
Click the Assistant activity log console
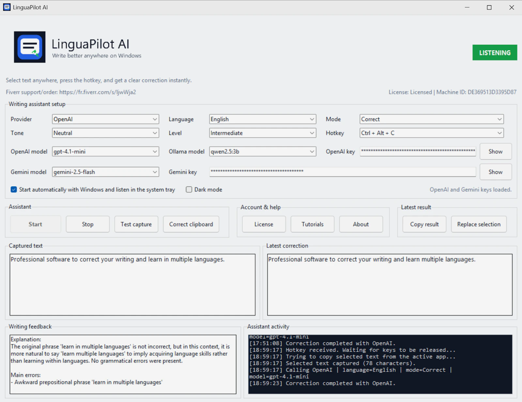pyautogui.click(x=380, y=364)
